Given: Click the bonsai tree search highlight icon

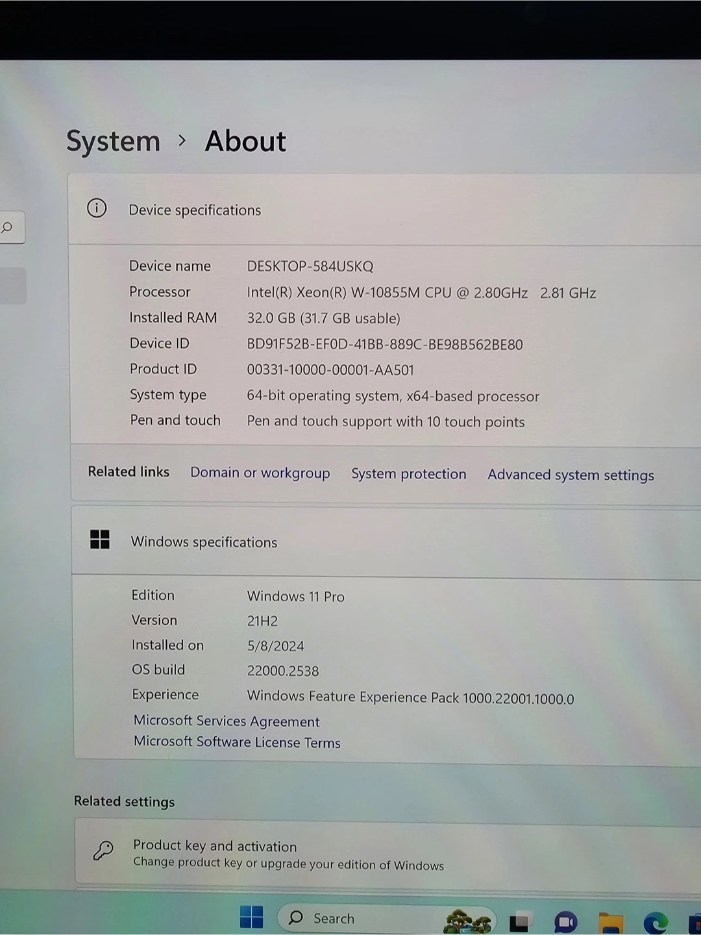Looking at the screenshot, I should pyautogui.click(x=467, y=921).
